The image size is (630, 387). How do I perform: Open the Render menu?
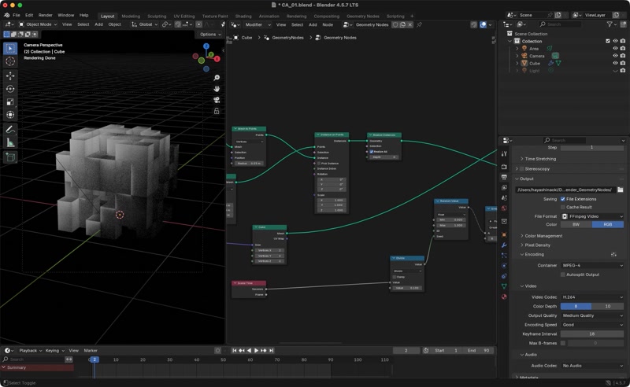pyautogui.click(x=46, y=15)
